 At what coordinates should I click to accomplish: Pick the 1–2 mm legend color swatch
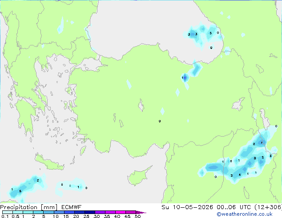[28, 212]
